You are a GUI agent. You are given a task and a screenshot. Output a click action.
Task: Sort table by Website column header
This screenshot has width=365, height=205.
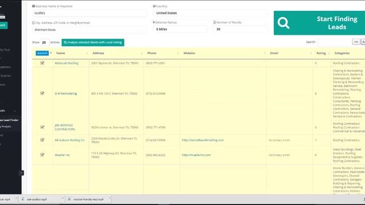point(223,53)
